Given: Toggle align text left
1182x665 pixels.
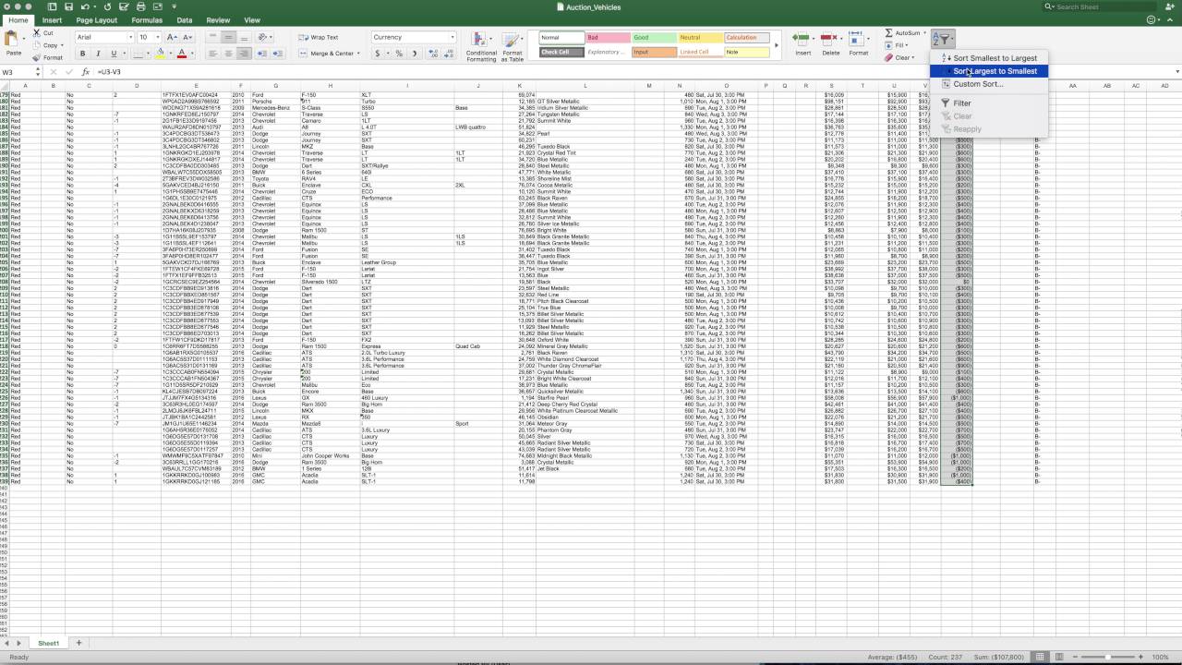Looking at the screenshot, I should click(213, 54).
